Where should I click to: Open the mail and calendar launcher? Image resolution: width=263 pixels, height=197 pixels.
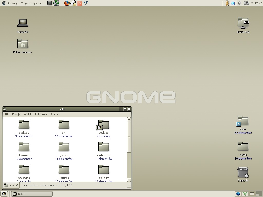coord(73,3)
